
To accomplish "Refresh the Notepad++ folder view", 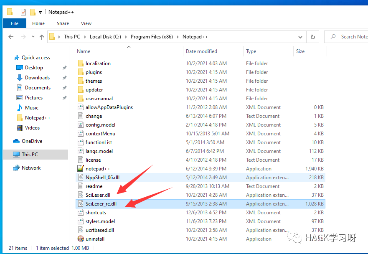I will [x=312, y=37].
